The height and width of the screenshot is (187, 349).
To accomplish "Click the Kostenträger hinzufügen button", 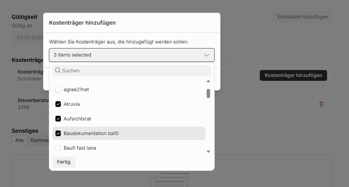I will coord(293,75).
